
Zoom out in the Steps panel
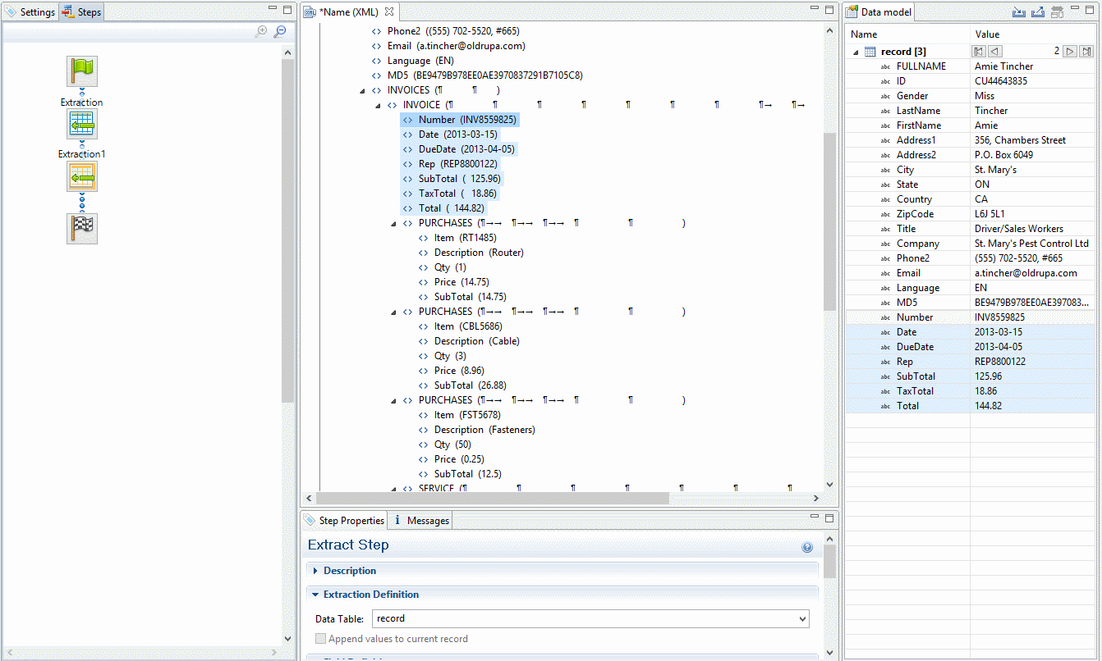point(280,31)
